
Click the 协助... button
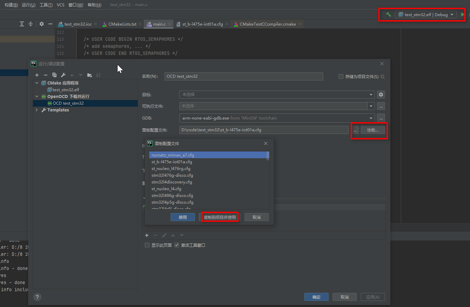373,130
